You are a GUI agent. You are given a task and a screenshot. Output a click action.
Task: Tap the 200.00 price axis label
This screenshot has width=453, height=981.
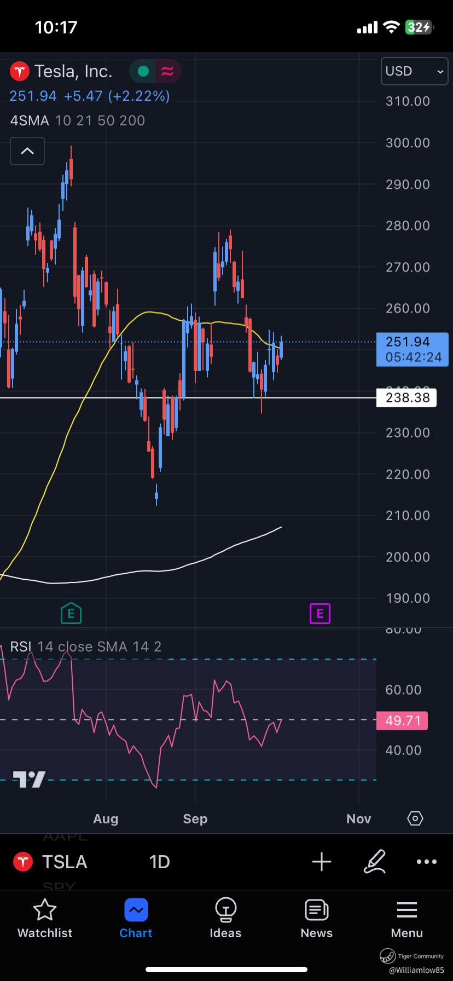tap(408, 557)
